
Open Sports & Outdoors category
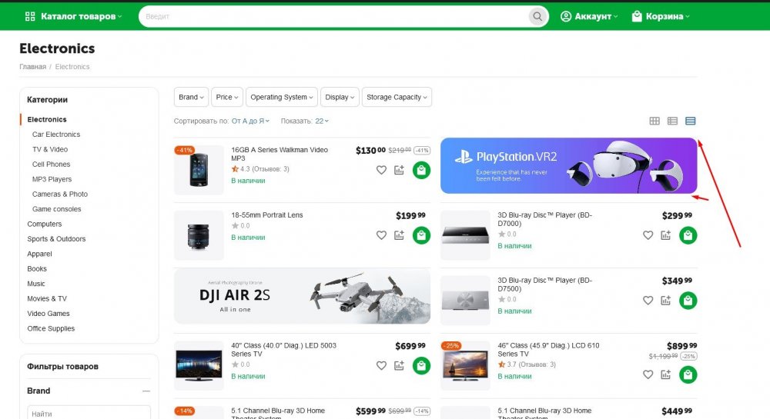56,239
